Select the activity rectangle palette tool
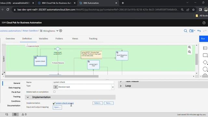This screenshot has height=117, width=208. point(205,55)
